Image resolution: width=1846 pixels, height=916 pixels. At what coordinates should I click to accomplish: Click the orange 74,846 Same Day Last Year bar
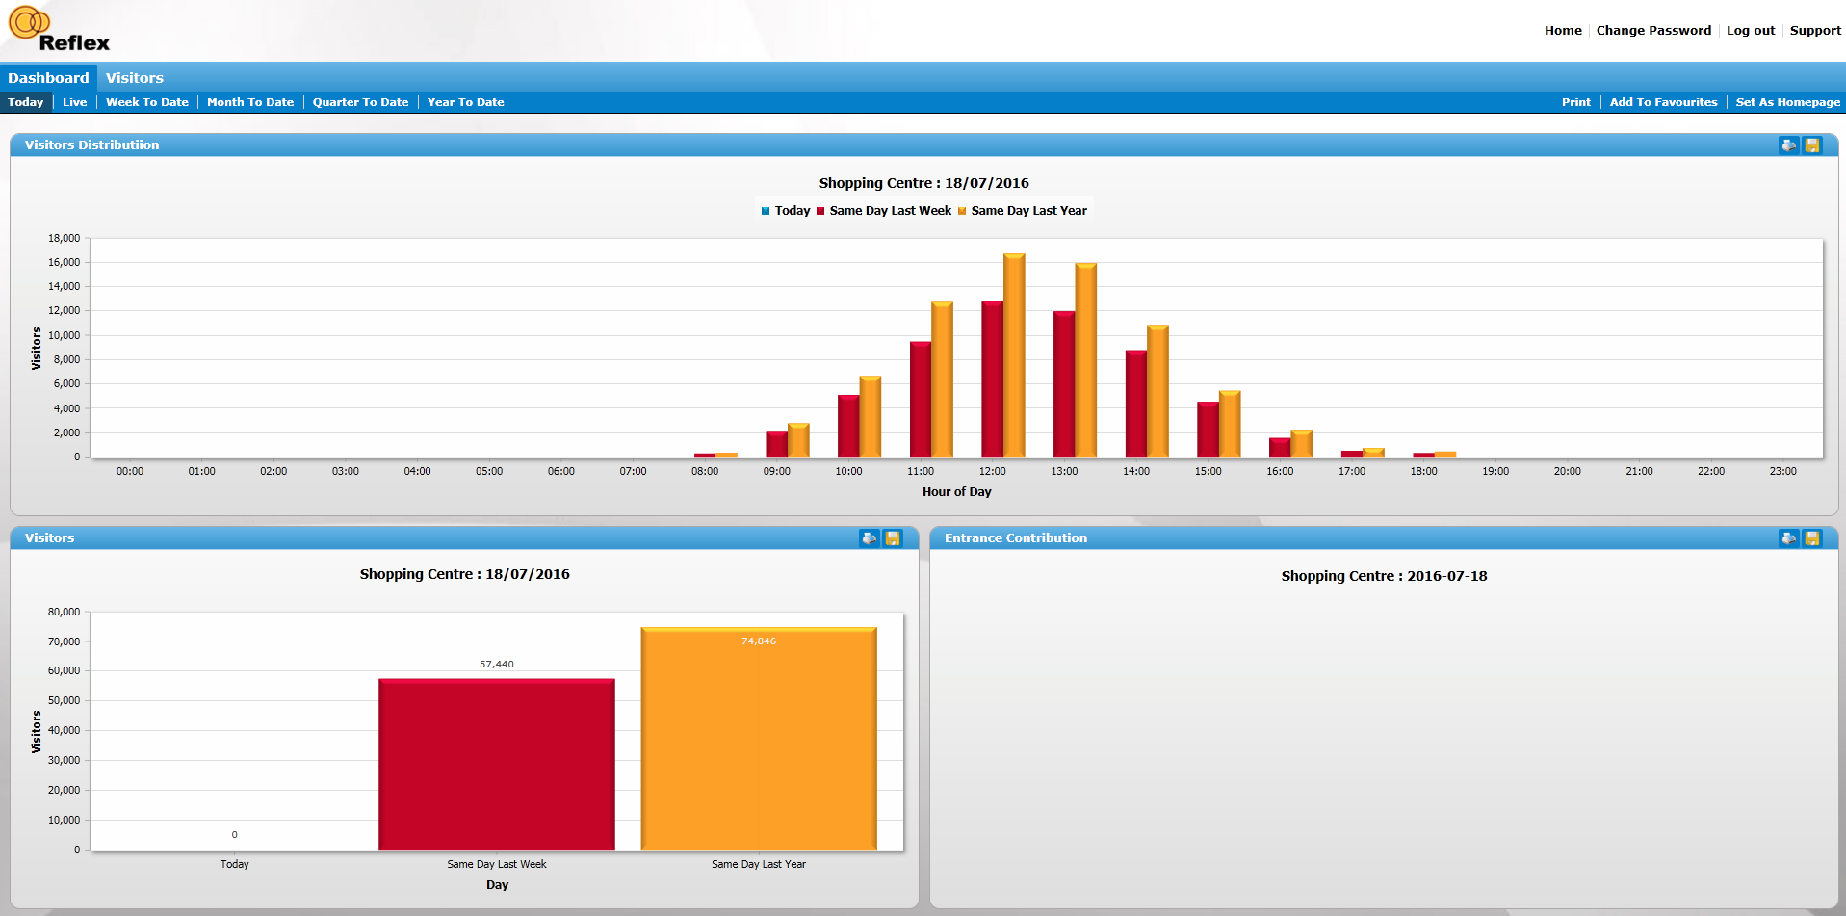pyautogui.click(x=758, y=742)
